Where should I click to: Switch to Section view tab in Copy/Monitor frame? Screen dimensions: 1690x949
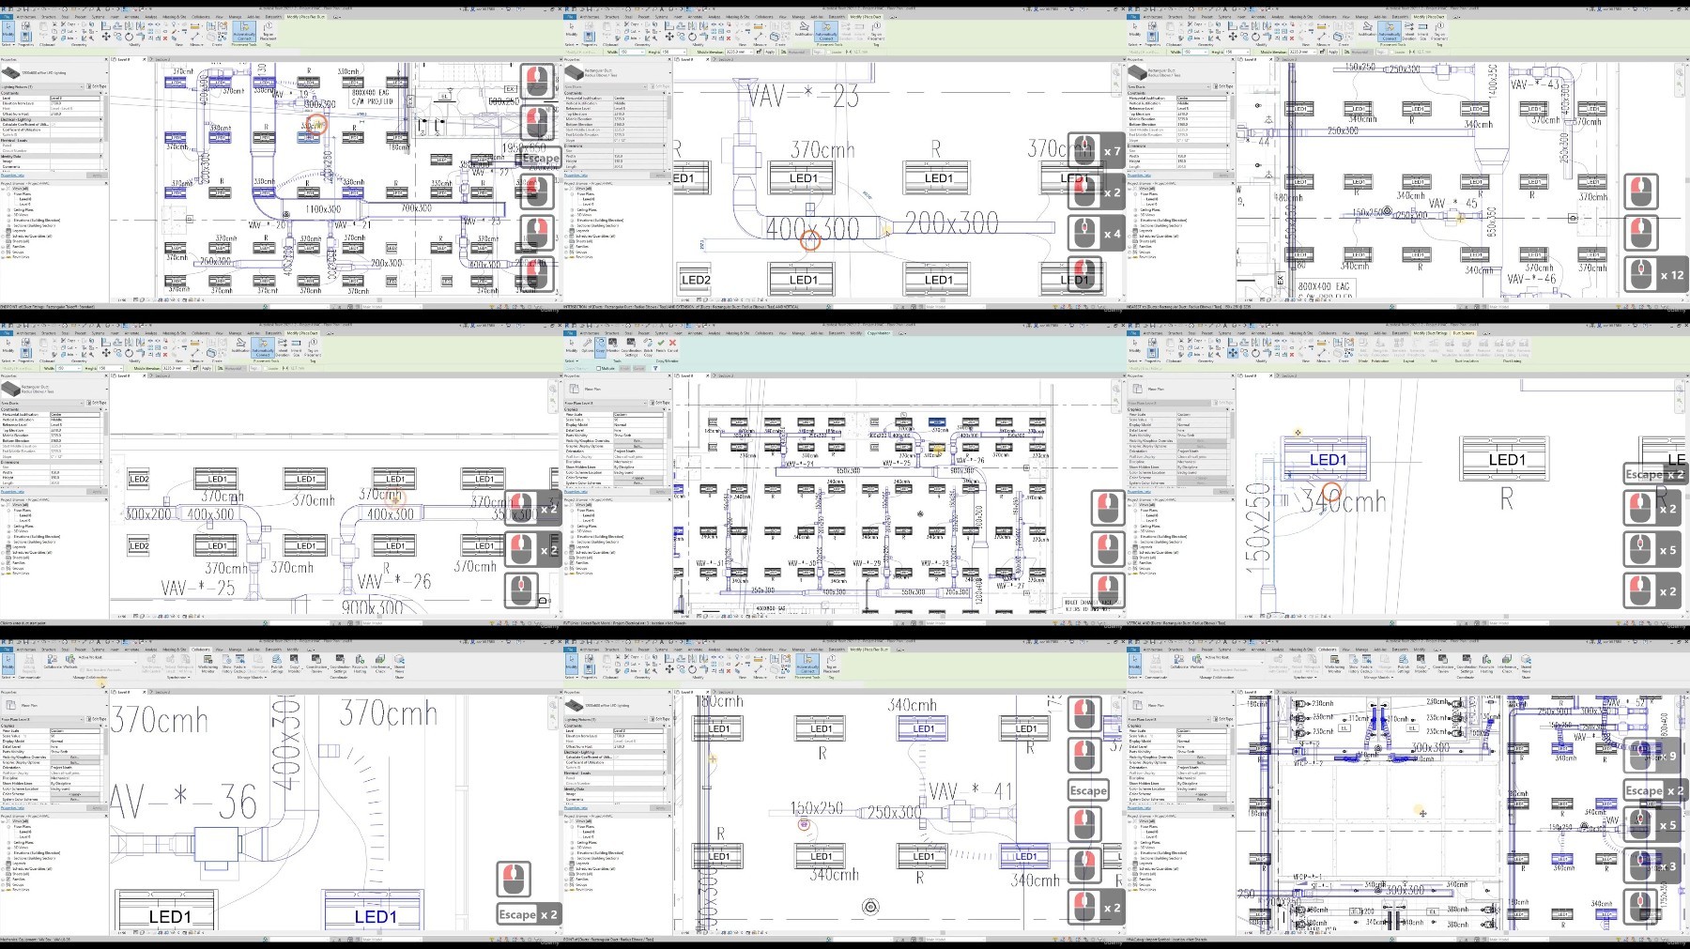725,376
